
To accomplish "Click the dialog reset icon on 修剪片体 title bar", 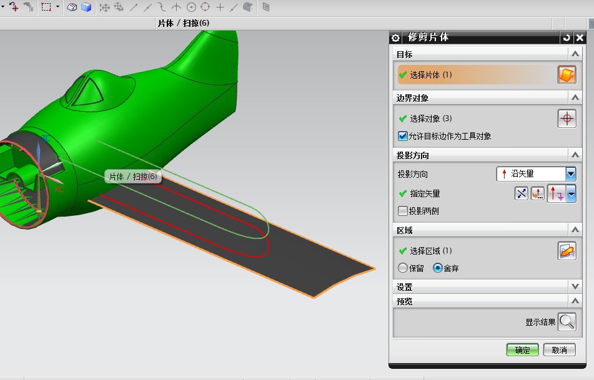I will 566,37.
